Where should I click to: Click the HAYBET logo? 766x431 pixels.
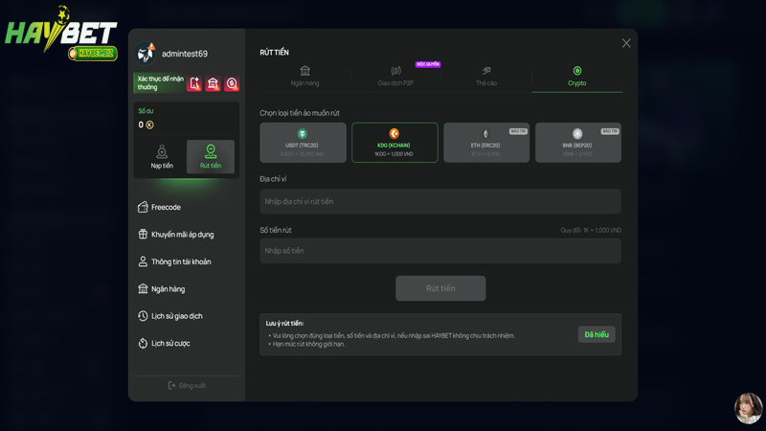coord(61,34)
